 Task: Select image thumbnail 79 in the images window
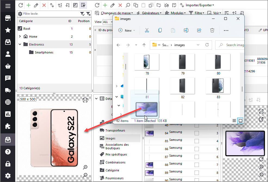(x=182, y=64)
